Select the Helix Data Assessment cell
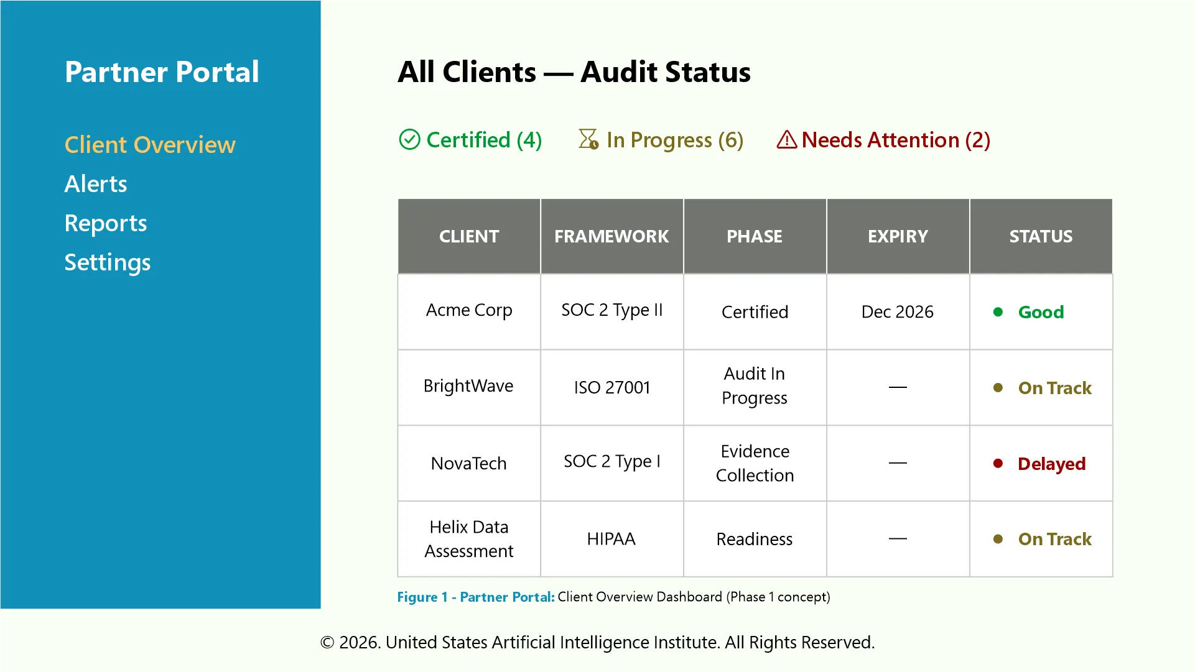Screen dimensions: 1195x672 469,539
